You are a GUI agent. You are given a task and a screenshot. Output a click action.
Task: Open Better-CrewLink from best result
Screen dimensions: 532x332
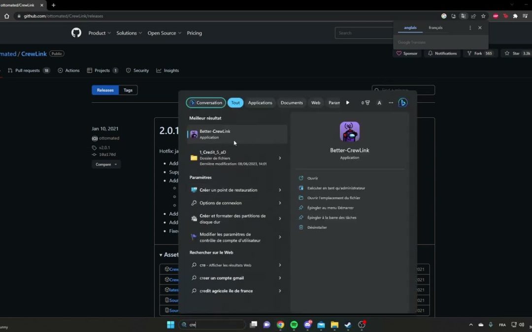point(237,134)
